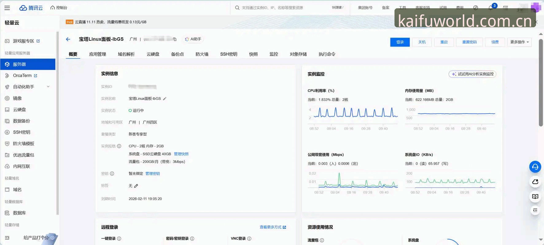Screen dimensions: 544x245
Task: Click the info icon next to 密钥
Action: tap(112, 174)
